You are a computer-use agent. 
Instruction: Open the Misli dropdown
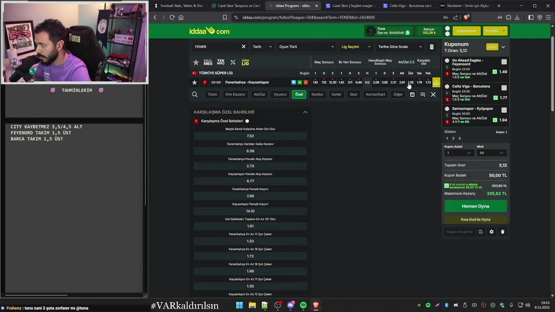click(x=492, y=153)
